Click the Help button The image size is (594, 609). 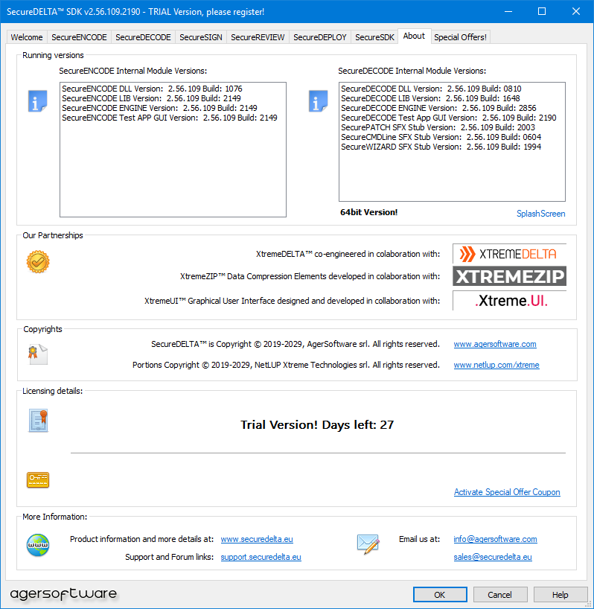click(561, 595)
